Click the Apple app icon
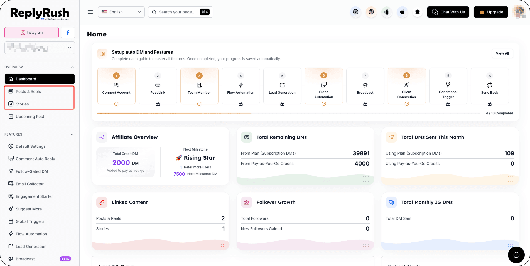Screen dimensions: 530x266 (x=403, y=12)
